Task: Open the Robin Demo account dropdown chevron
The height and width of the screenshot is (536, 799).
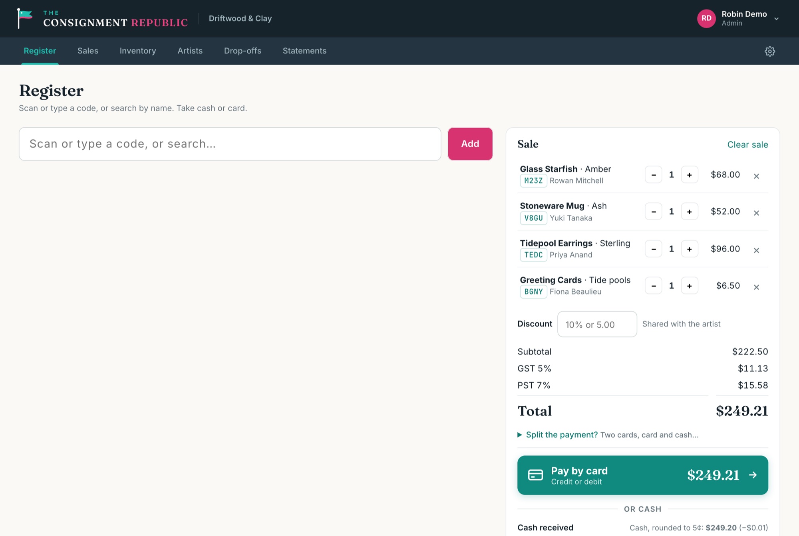Action: [776, 19]
